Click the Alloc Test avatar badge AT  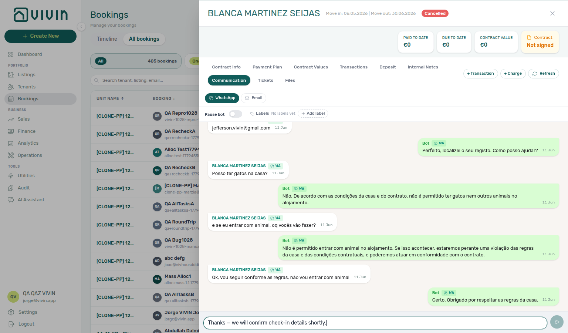157,152
